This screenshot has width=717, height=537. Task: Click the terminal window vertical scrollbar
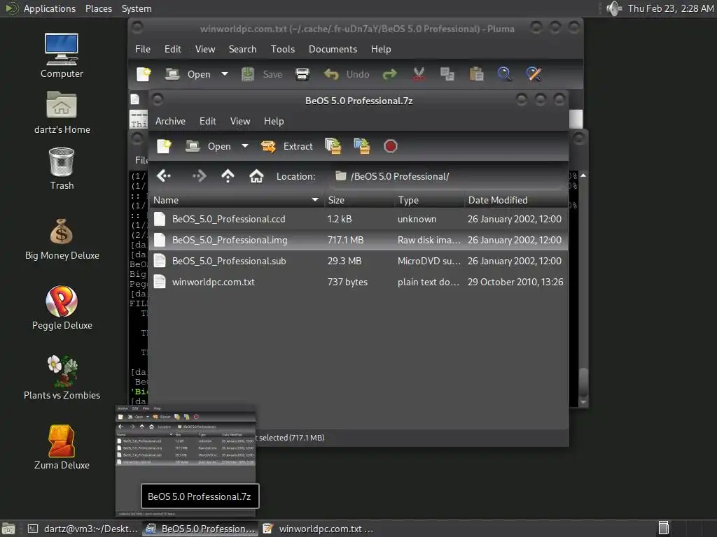583,289
